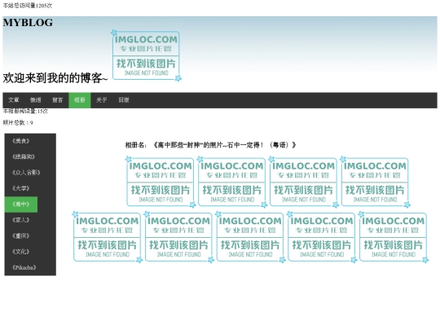
Task: Open the first photo in the bottom row
Action: [x=108, y=237]
